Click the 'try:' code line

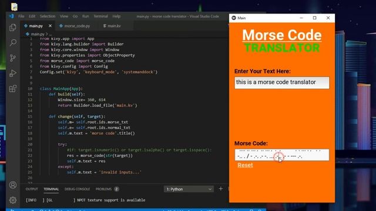62,144
